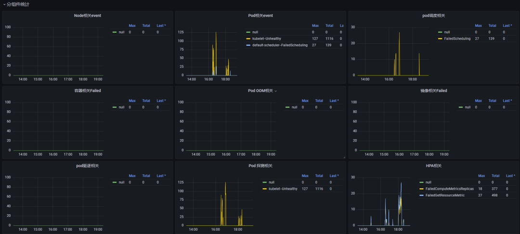Viewport: 520px width, 234px height.
Task: Toggle FailedScheduling series in pod调度相关 legend
Action: click(457, 39)
